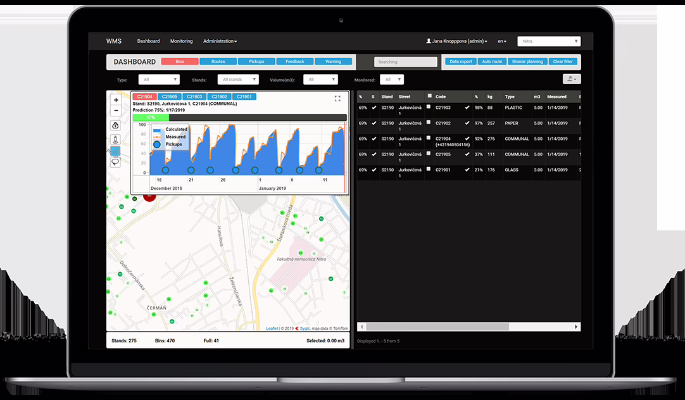Open the Type filter dropdown

tap(159, 80)
